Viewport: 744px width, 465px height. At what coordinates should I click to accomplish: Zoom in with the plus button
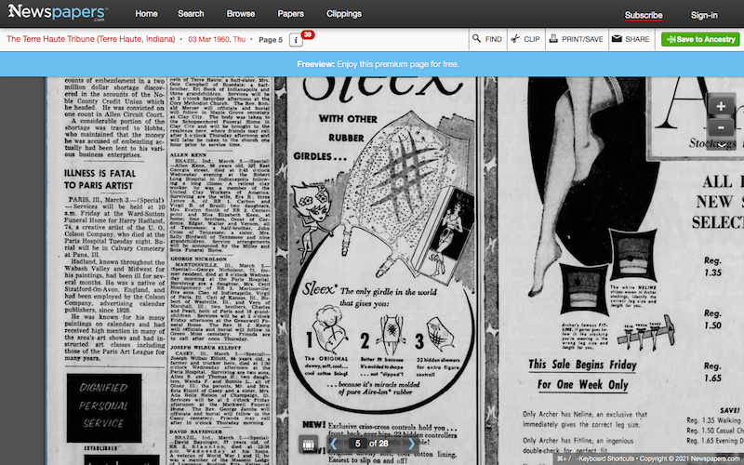click(x=722, y=106)
